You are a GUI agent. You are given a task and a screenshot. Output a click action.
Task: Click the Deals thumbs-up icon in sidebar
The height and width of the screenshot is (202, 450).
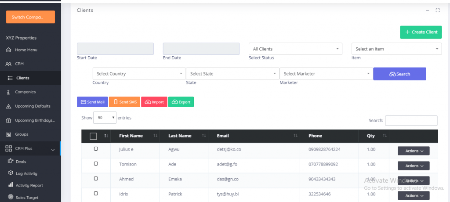click(11, 162)
